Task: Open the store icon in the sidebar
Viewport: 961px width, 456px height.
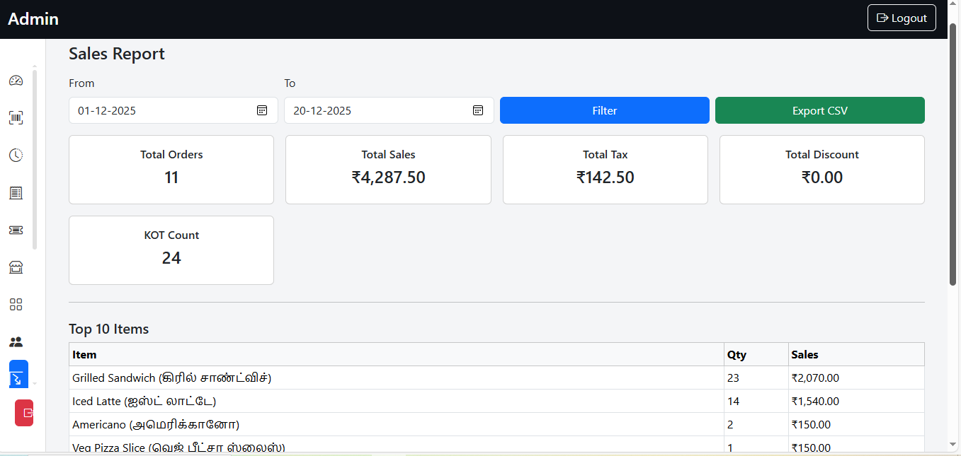Action: pos(16,267)
